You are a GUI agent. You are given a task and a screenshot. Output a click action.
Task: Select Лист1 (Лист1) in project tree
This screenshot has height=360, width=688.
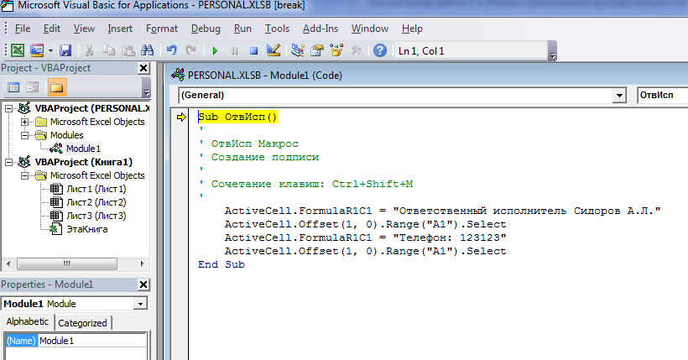point(96,189)
